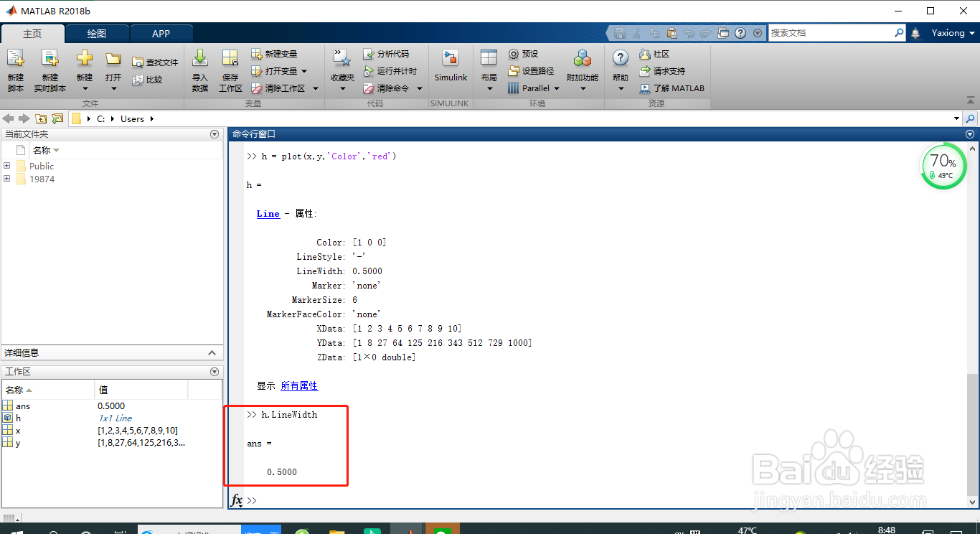Open 收藏夹 (Favorites) menu
Viewport: 980px width, 534px height.
point(342,70)
